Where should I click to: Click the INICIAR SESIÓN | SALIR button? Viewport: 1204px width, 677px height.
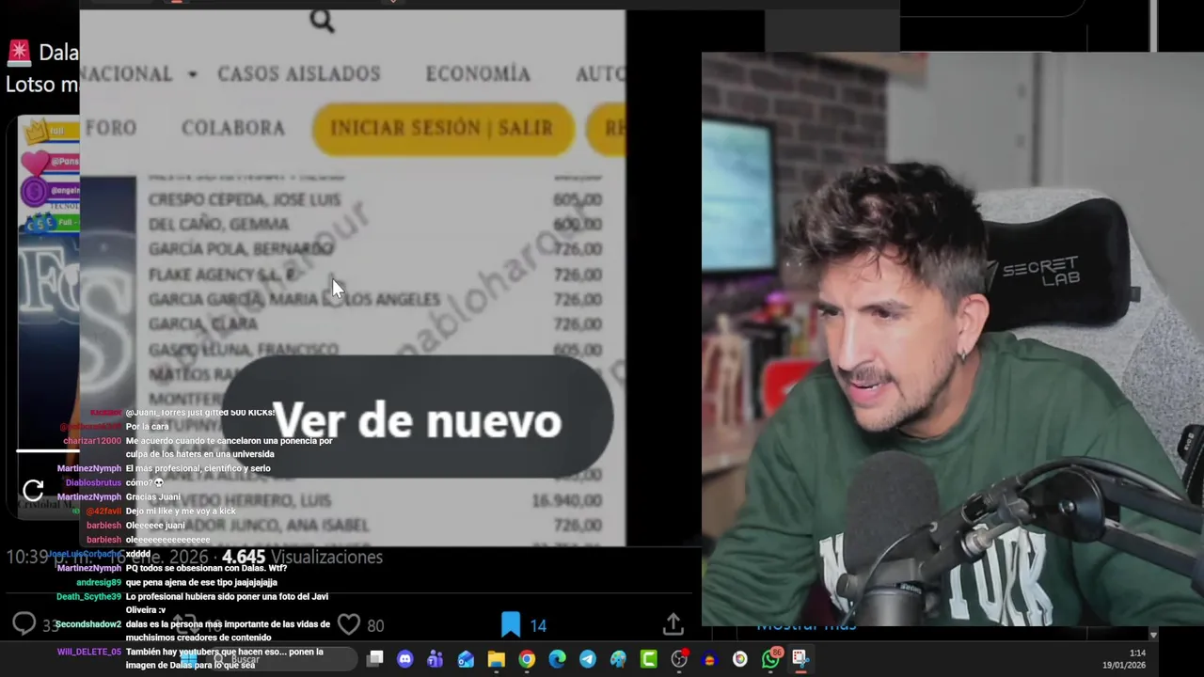[x=442, y=128]
